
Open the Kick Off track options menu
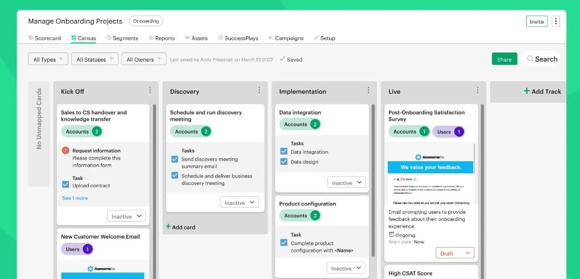point(150,90)
